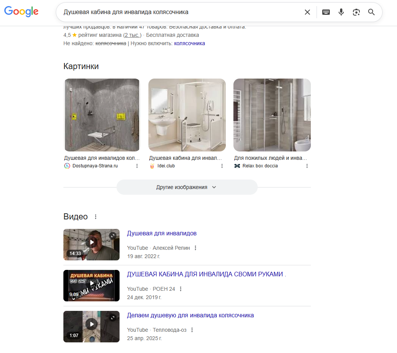
Task: Open three-dot menu for Idei.club image
Action: (222, 166)
